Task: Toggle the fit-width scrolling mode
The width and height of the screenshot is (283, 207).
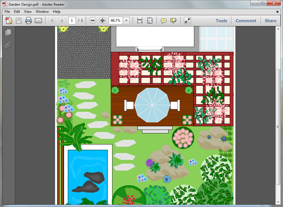Action: coord(140,21)
